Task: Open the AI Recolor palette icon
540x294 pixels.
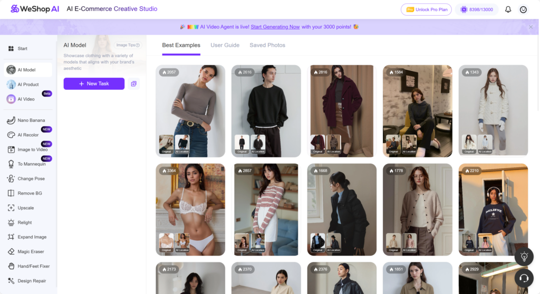Action: 11,135
